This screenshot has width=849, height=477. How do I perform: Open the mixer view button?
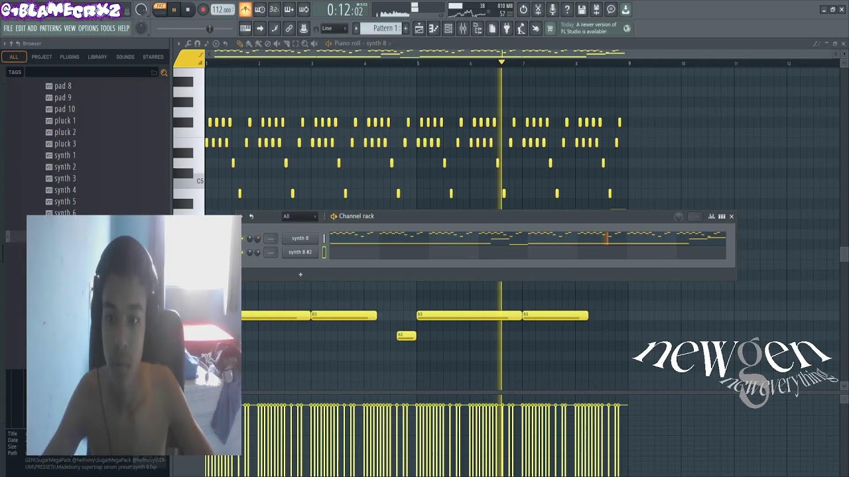(x=463, y=28)
